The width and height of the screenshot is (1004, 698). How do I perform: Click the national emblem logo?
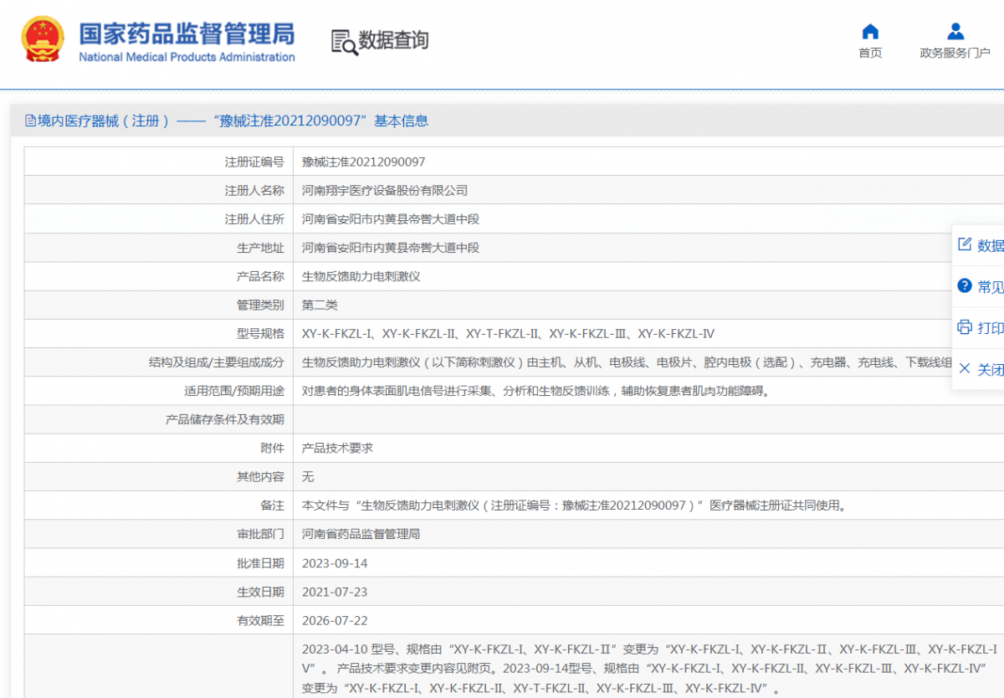[x=42, y=38]
